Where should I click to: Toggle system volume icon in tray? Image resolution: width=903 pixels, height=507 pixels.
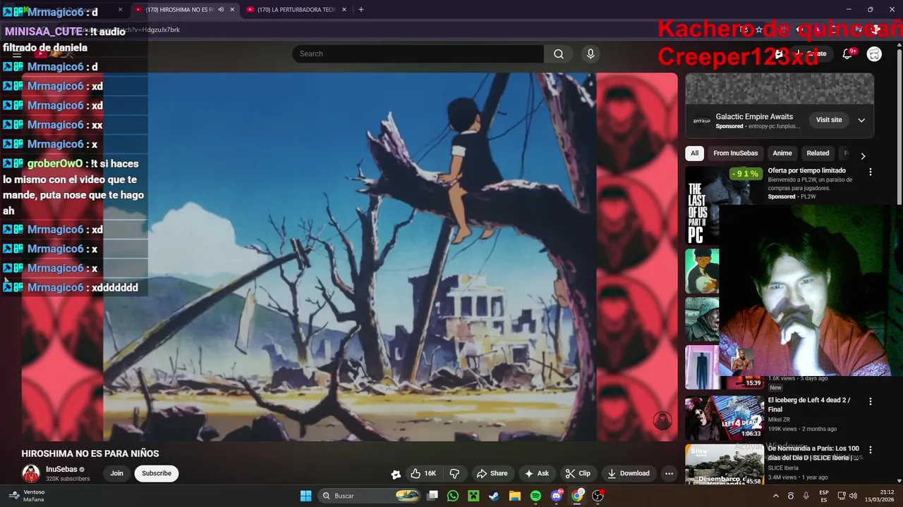click(x=852, y=496)
